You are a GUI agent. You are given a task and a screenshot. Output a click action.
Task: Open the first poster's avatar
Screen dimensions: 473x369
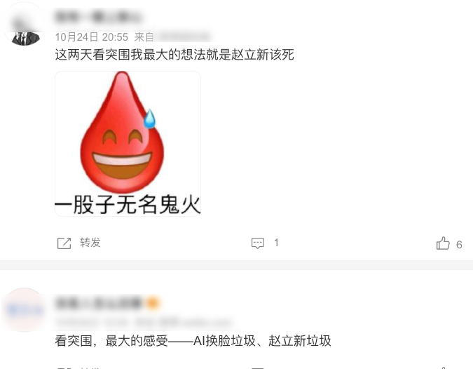click(x=25, y=24)
